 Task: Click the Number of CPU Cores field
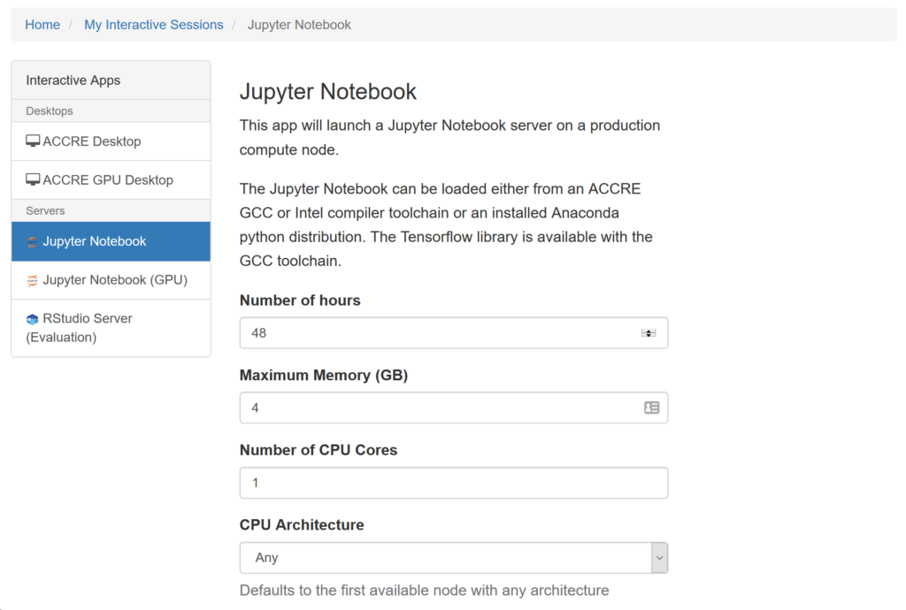click(454, 483)
